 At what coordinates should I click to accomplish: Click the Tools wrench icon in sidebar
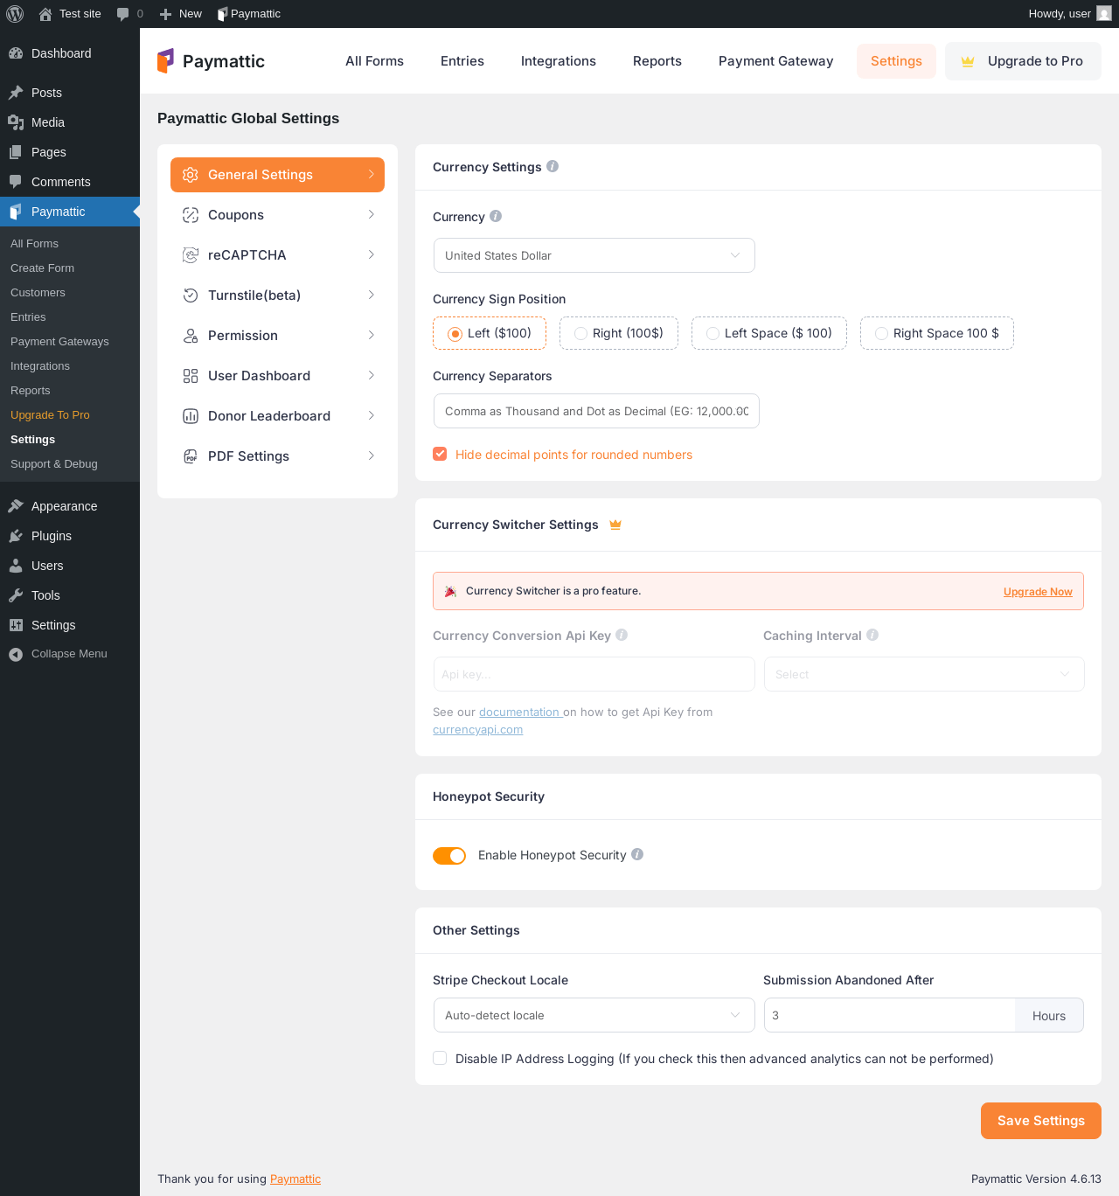coord(16,595)
